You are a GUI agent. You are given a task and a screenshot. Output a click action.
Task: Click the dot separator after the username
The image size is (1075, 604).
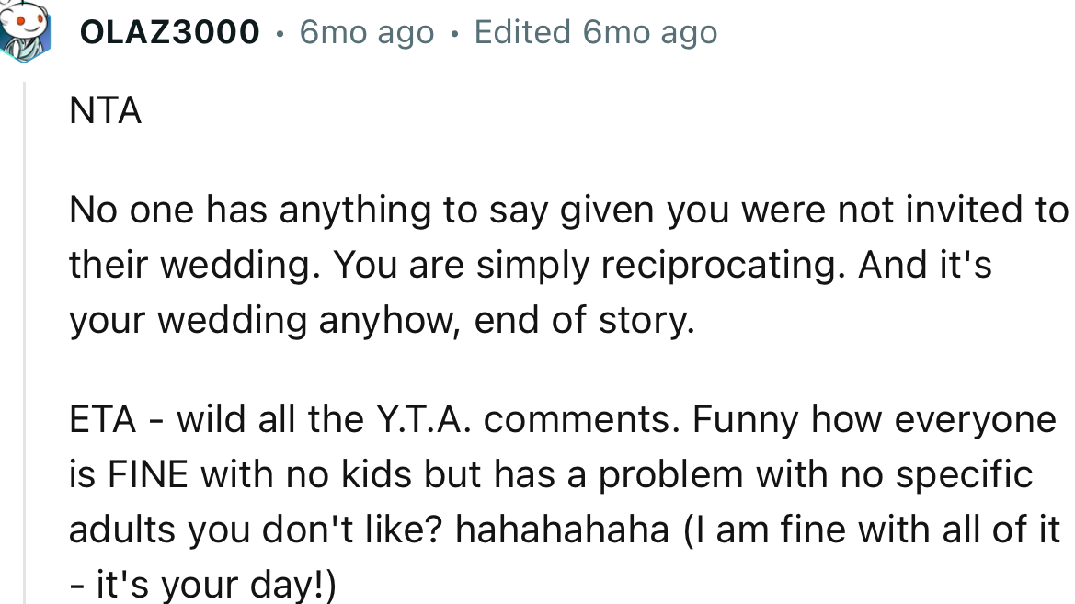[x=279, y=34]
